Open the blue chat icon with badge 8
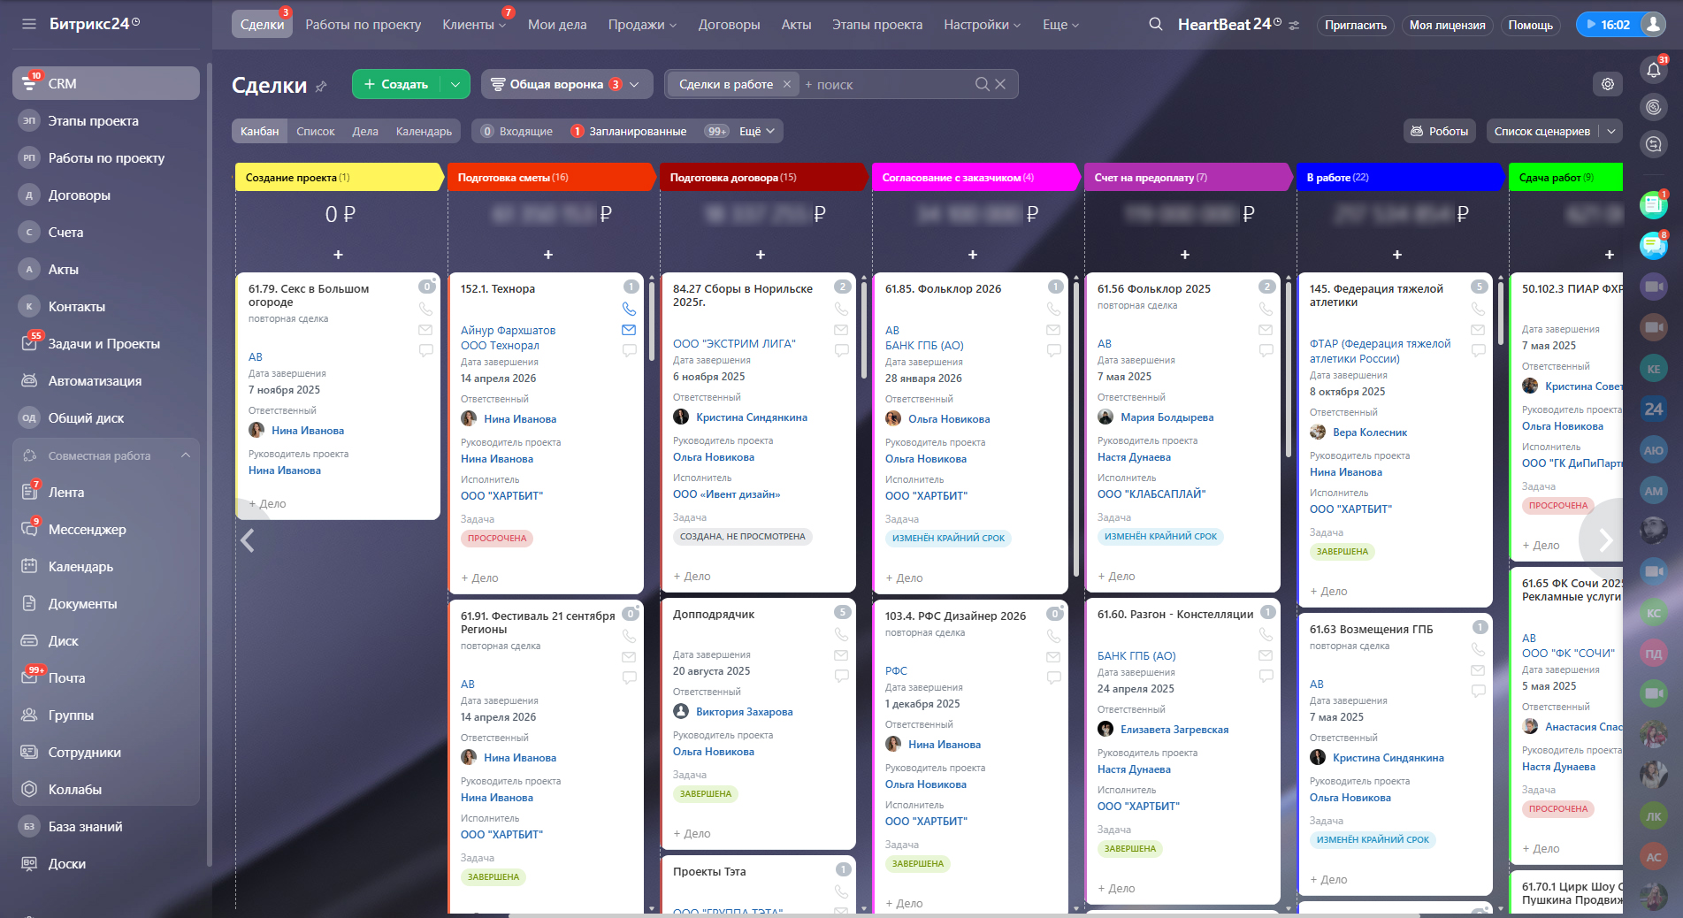Screen dimensions: 1683x918 click(x=1653, y=245)
